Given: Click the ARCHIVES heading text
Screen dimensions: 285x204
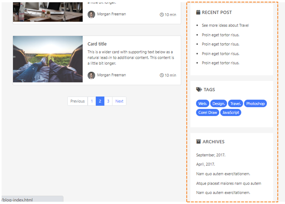Looking at the screenshot, I should click(x=214, y=142).
